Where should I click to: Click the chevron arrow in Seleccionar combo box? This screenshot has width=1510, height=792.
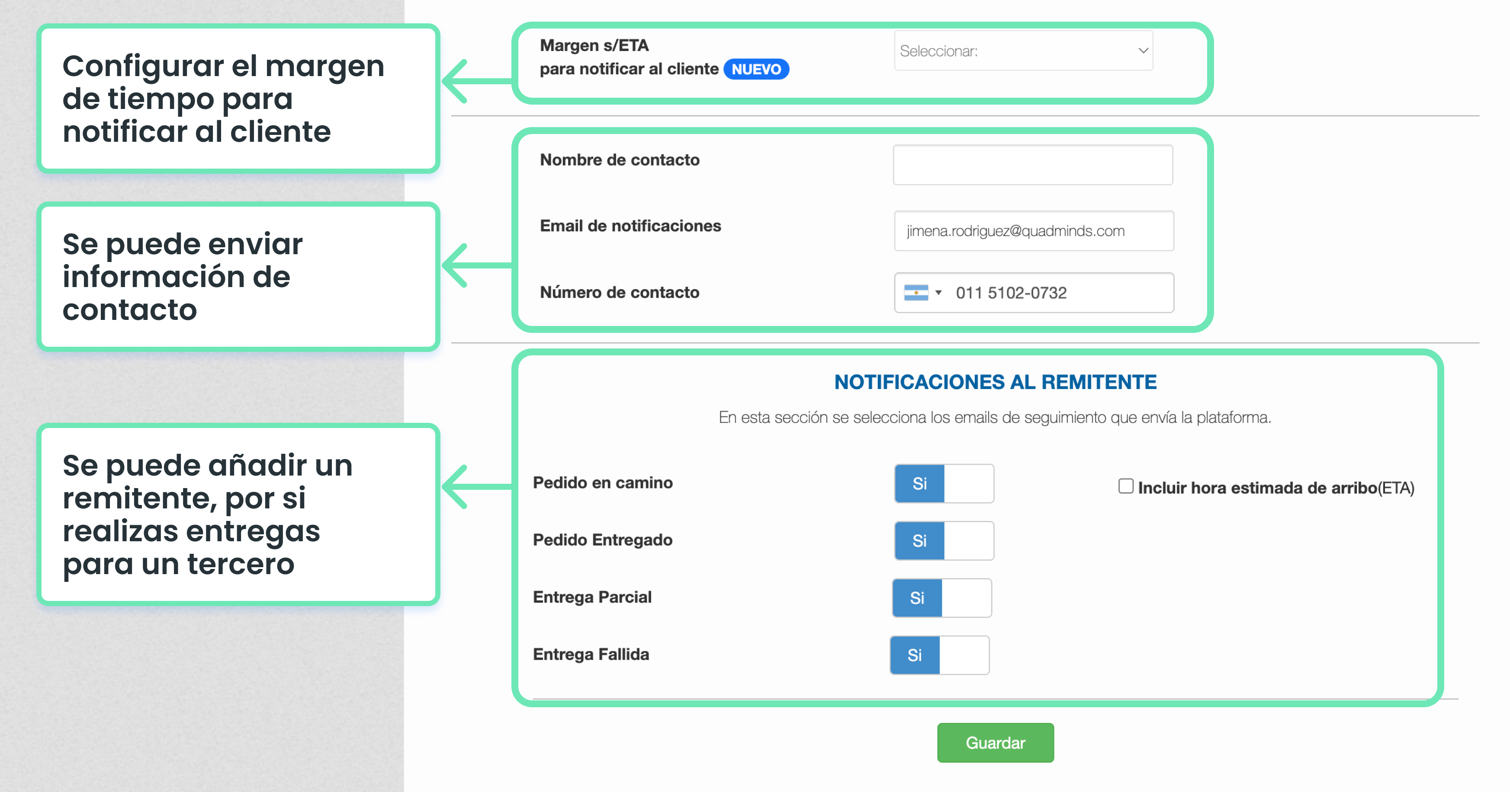tap(1143, 51)
